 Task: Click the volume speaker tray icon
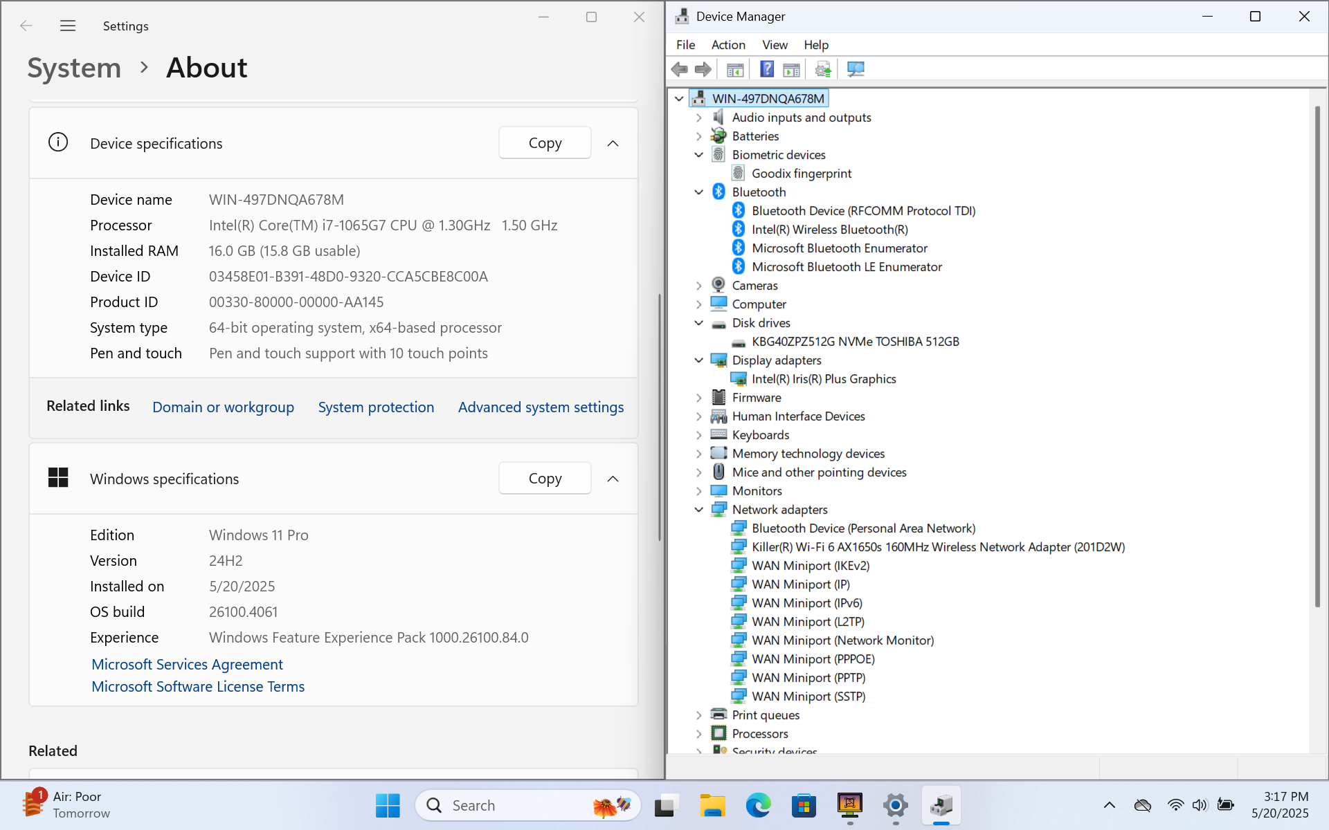tap(1200, 805)
